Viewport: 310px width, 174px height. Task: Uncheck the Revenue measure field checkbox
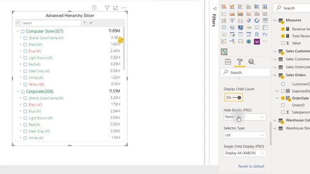tap(283, 29)
